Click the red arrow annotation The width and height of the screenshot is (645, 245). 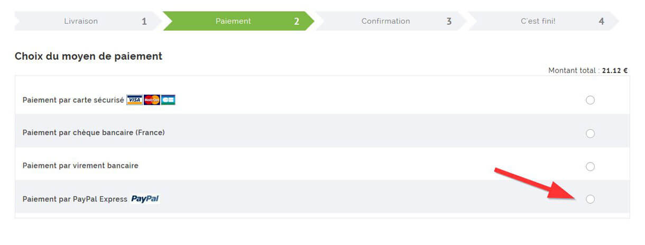coord(533,183)
